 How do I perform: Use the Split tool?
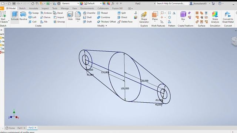122,13
